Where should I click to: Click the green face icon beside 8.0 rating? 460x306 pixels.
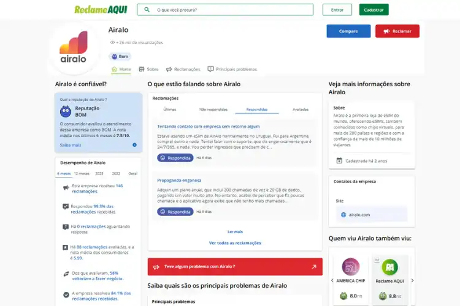(343, 296)
